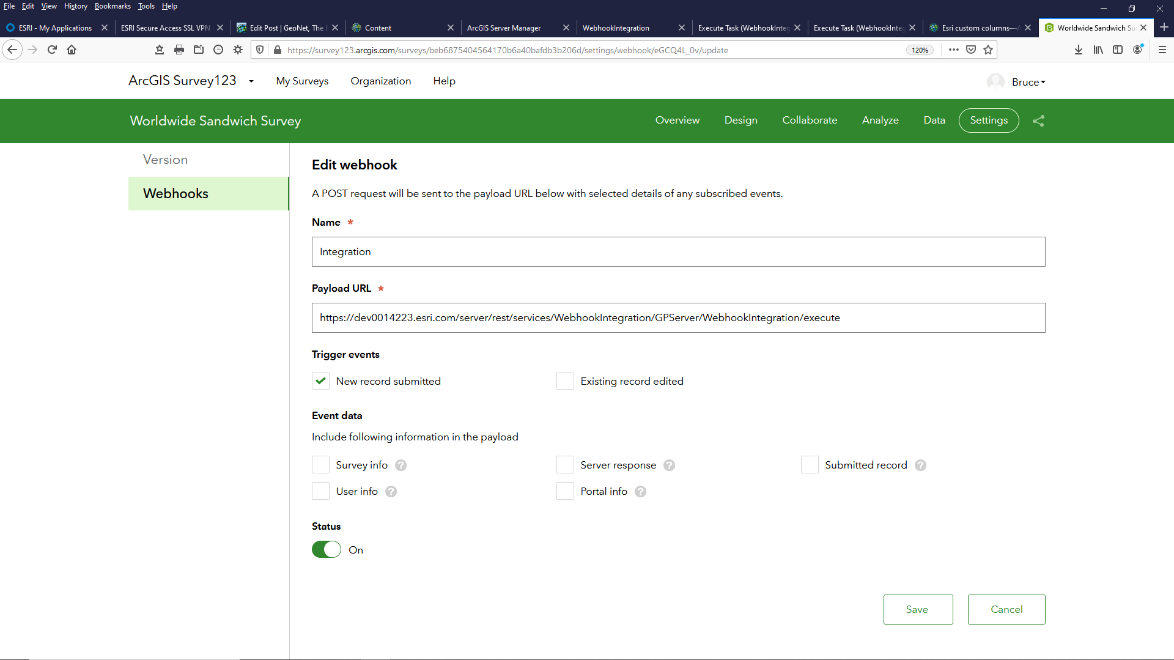Image resolution: width=1174 pixels, height=660 pixels.
Task: Expand the ArcGIS Survey123 app dropdown arrow
Action: [251, 81]
